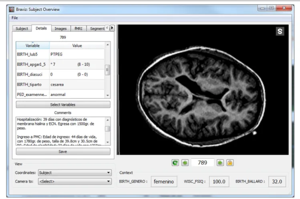Click the BIRTH_BALLARD value 32.0
Viewport: 300px width, 199px height.
click(x=277, y=181)
